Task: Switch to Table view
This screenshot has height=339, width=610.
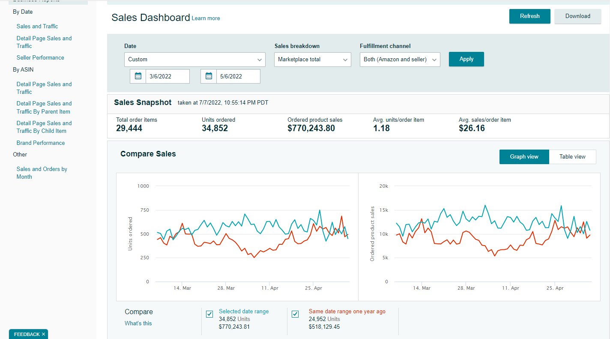Action: coord(572,157)
